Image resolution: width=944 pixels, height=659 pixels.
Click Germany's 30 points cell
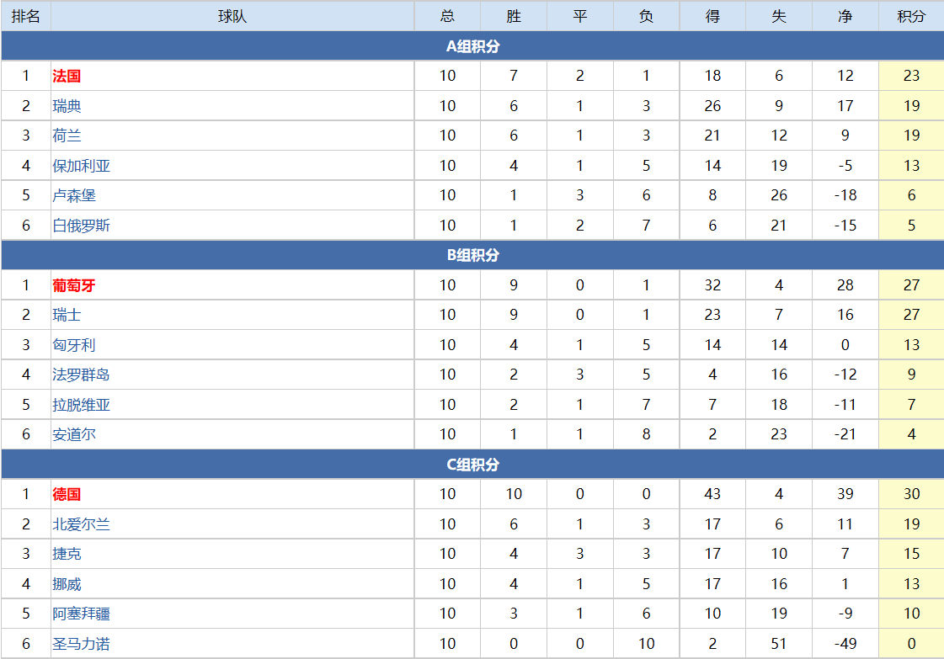pos(911,494)
